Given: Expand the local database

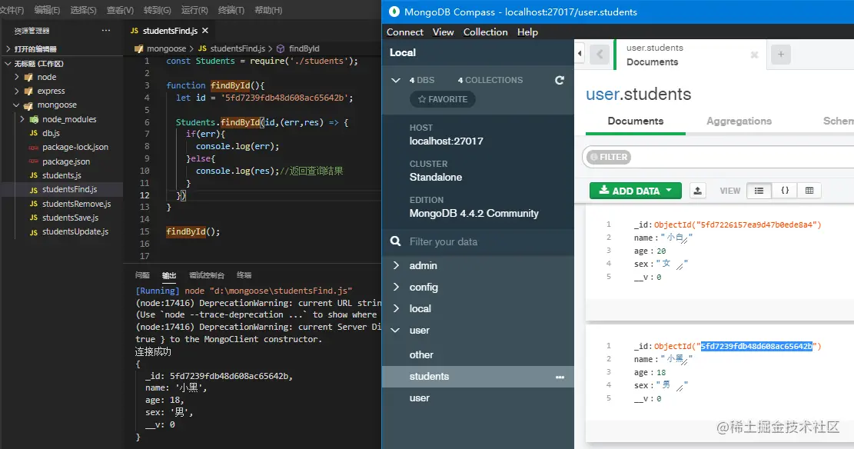Looking at the screenshot, I should 396,308.
